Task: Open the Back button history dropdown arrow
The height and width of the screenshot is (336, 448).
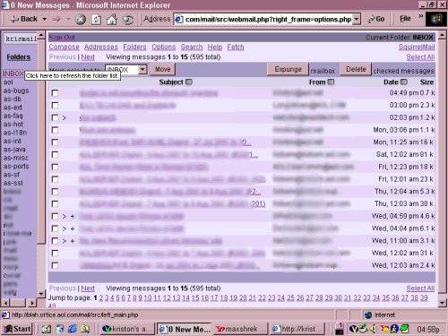Action: [x=45, y=19]
